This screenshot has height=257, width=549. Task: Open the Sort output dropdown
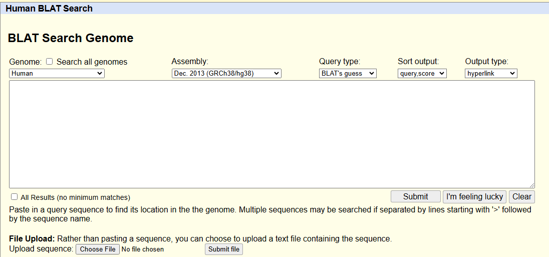point(422,73)
